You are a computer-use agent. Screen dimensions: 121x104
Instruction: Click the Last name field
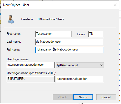[x=70, y=42]
